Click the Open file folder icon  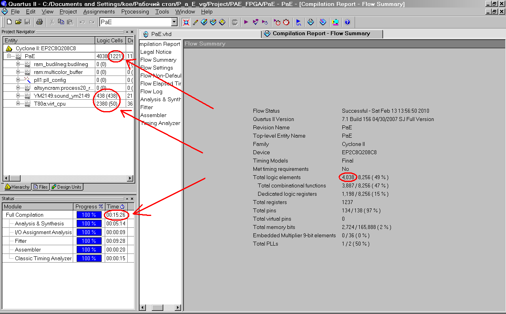[18, 22]
